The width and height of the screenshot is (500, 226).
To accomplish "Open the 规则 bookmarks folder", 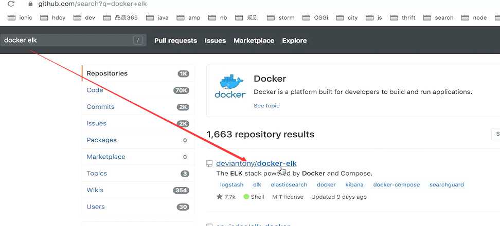I will click(x=247, y=17).
